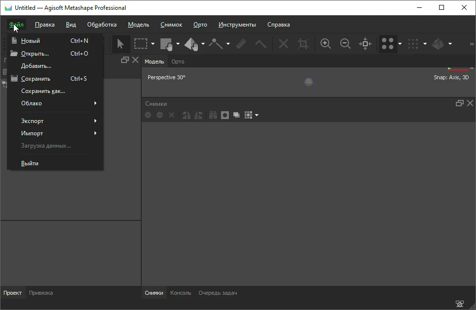Image resolution: width=476 pixels, height=310 pixels.
Task: Expand the Облако submenu
Action: [x=55, y=103]
